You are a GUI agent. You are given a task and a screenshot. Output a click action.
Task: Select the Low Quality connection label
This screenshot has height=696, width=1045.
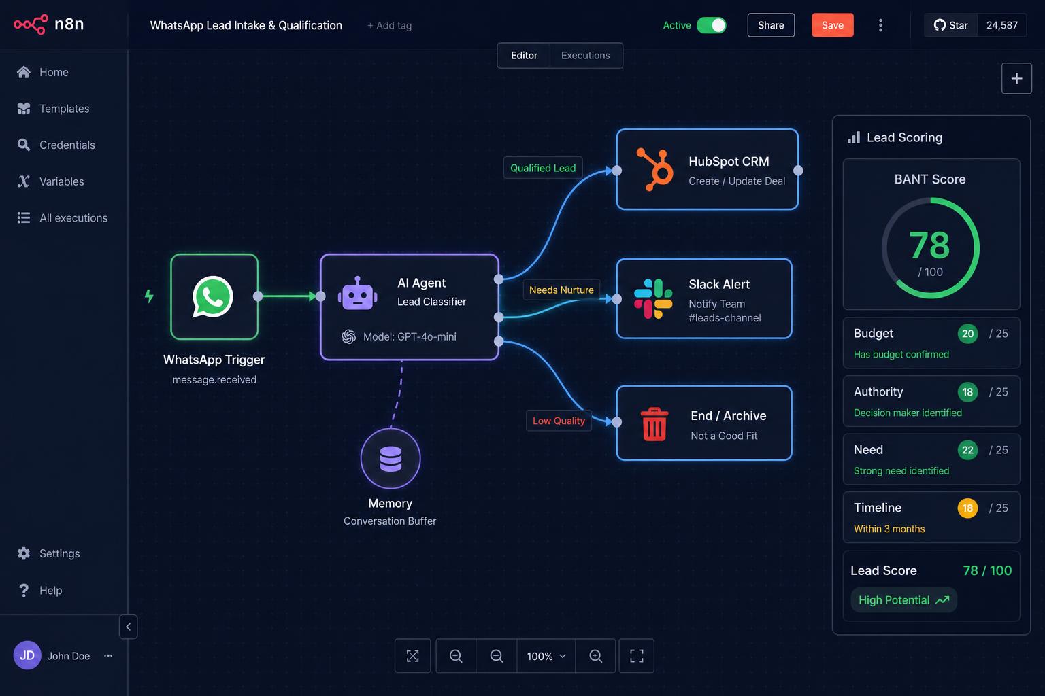click(x=559, y=421)
